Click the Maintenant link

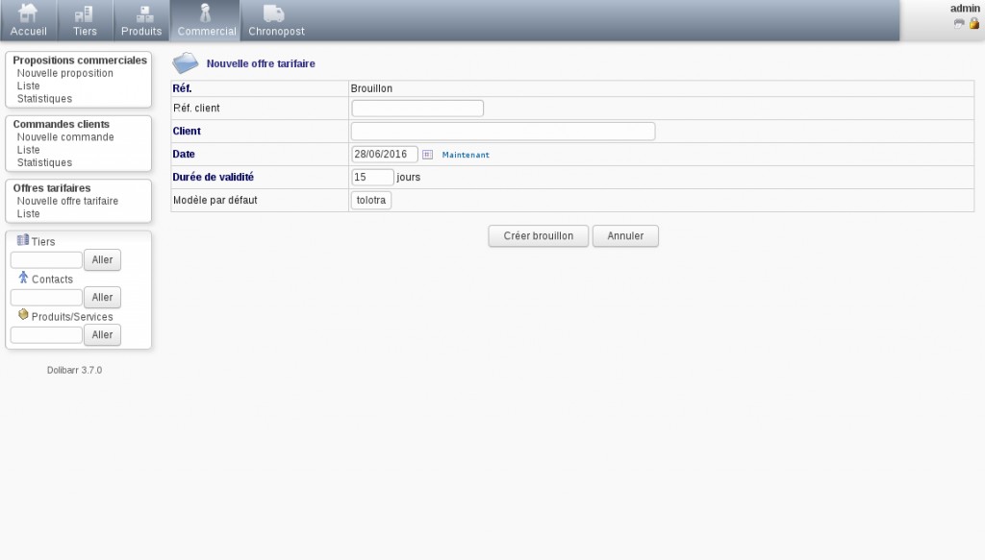[466, 155]
